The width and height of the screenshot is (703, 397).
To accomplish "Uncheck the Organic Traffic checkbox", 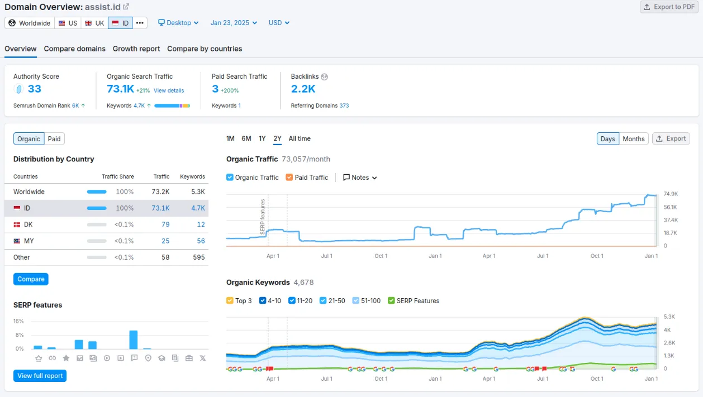I will pos(230,178).
